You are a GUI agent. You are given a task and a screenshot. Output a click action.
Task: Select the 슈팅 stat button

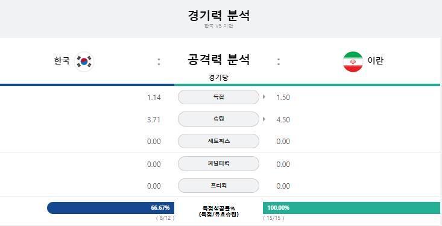click(x=218, y=119)
